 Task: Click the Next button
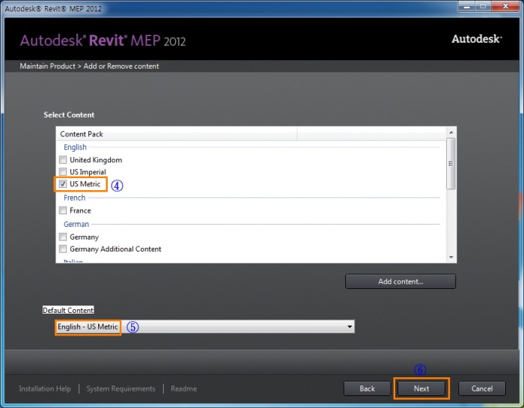click(x=421, y=389)
